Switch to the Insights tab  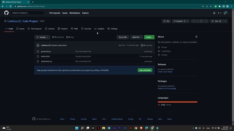tap(99, 29)
